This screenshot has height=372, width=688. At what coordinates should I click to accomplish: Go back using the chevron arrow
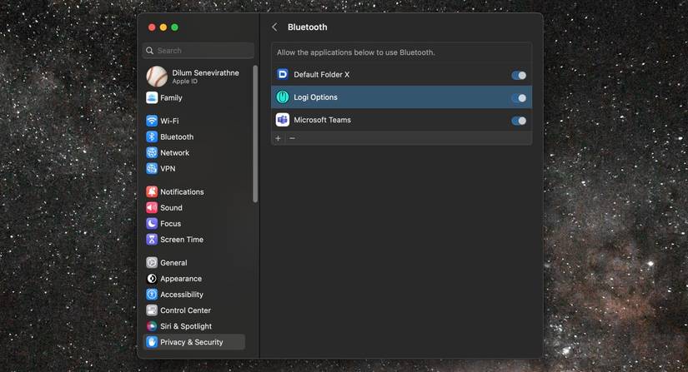(x=274, y=27)
